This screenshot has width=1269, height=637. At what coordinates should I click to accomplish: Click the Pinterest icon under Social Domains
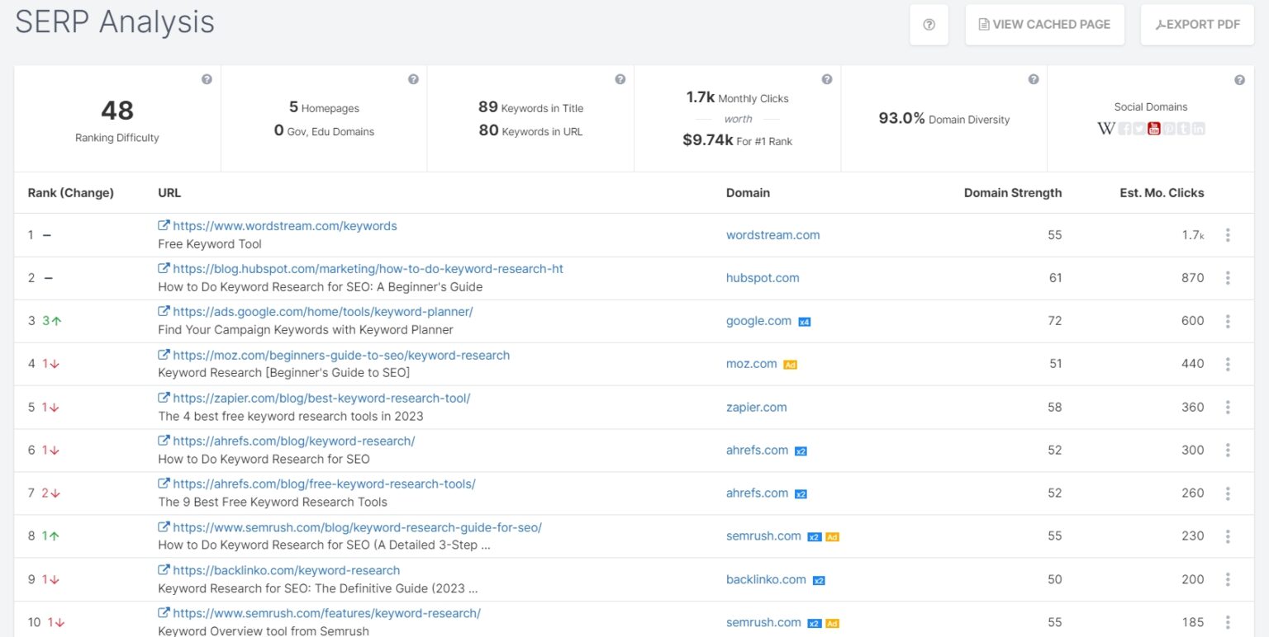click(x=1169, y=128)
